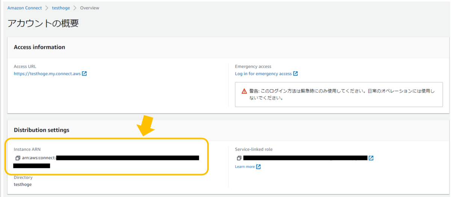
Task: Click the red warning triangle icon
Action: point(244,91)
